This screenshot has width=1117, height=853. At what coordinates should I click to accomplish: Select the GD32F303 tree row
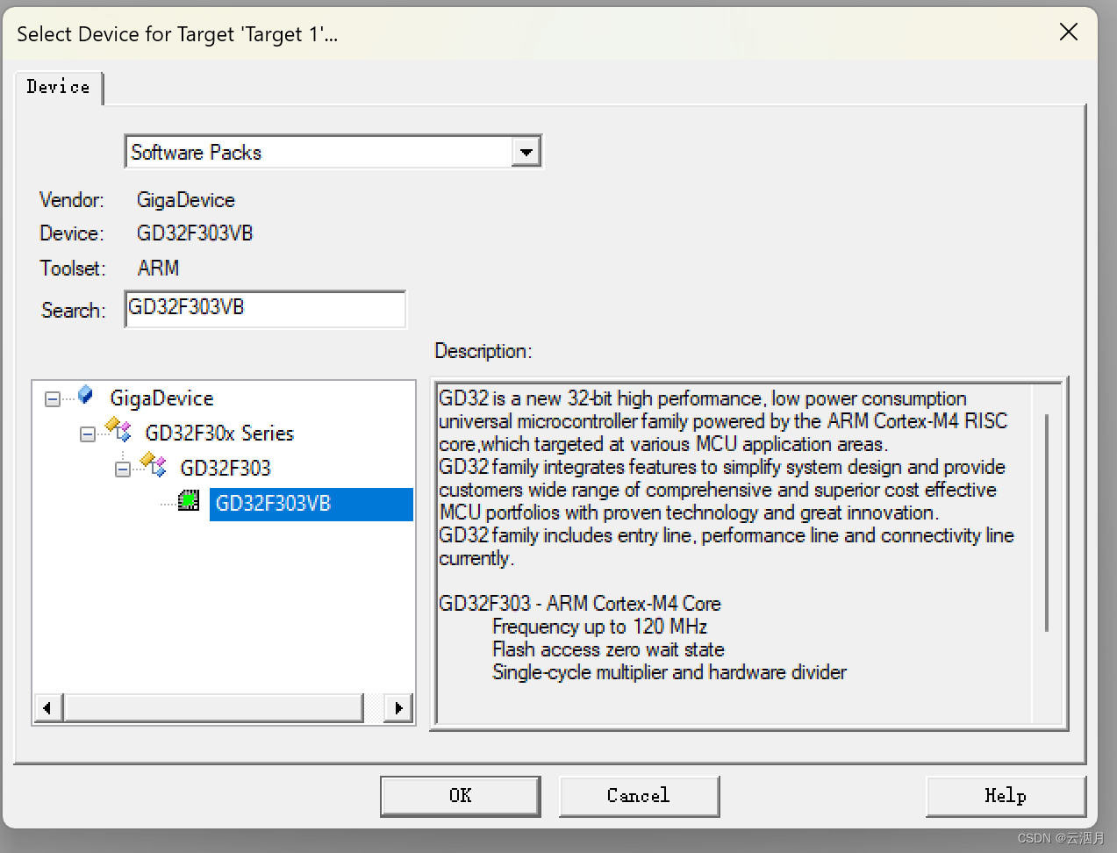pyautogui.click(x=226, y=469)
